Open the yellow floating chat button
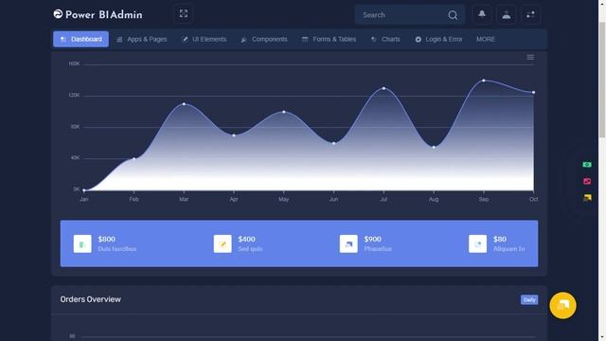Screen dimensions: 606x341 pyautogui.click(x=562, y=305)
